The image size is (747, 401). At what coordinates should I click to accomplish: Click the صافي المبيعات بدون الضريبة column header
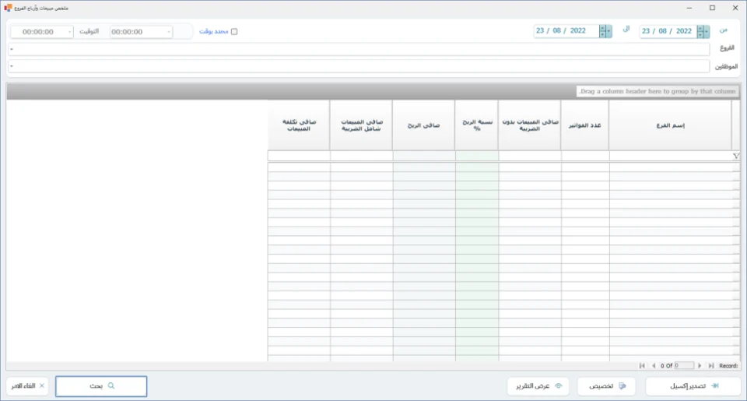coord(530,125)
